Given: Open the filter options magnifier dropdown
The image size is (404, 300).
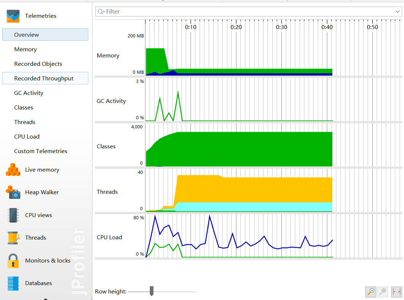Looking at the screenshot, I should [101, 12].
